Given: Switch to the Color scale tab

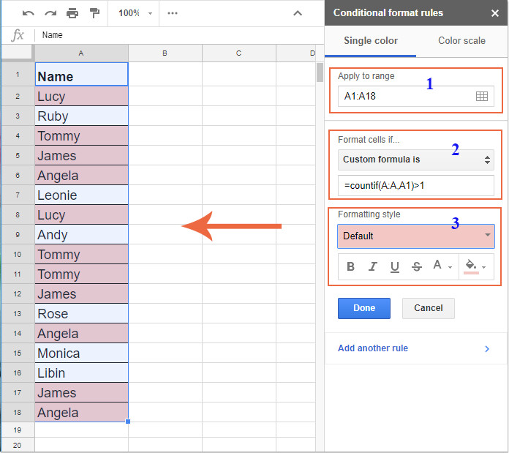Looking at the screenshot, I should point(461,41).
